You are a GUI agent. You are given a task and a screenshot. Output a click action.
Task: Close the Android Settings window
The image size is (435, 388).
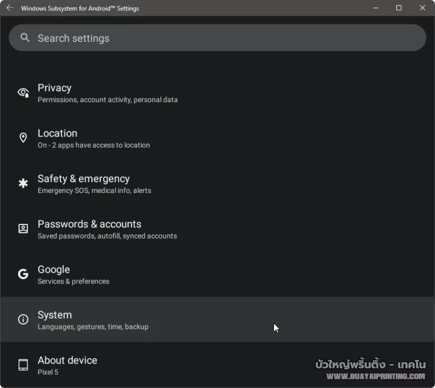click(422, 8)
